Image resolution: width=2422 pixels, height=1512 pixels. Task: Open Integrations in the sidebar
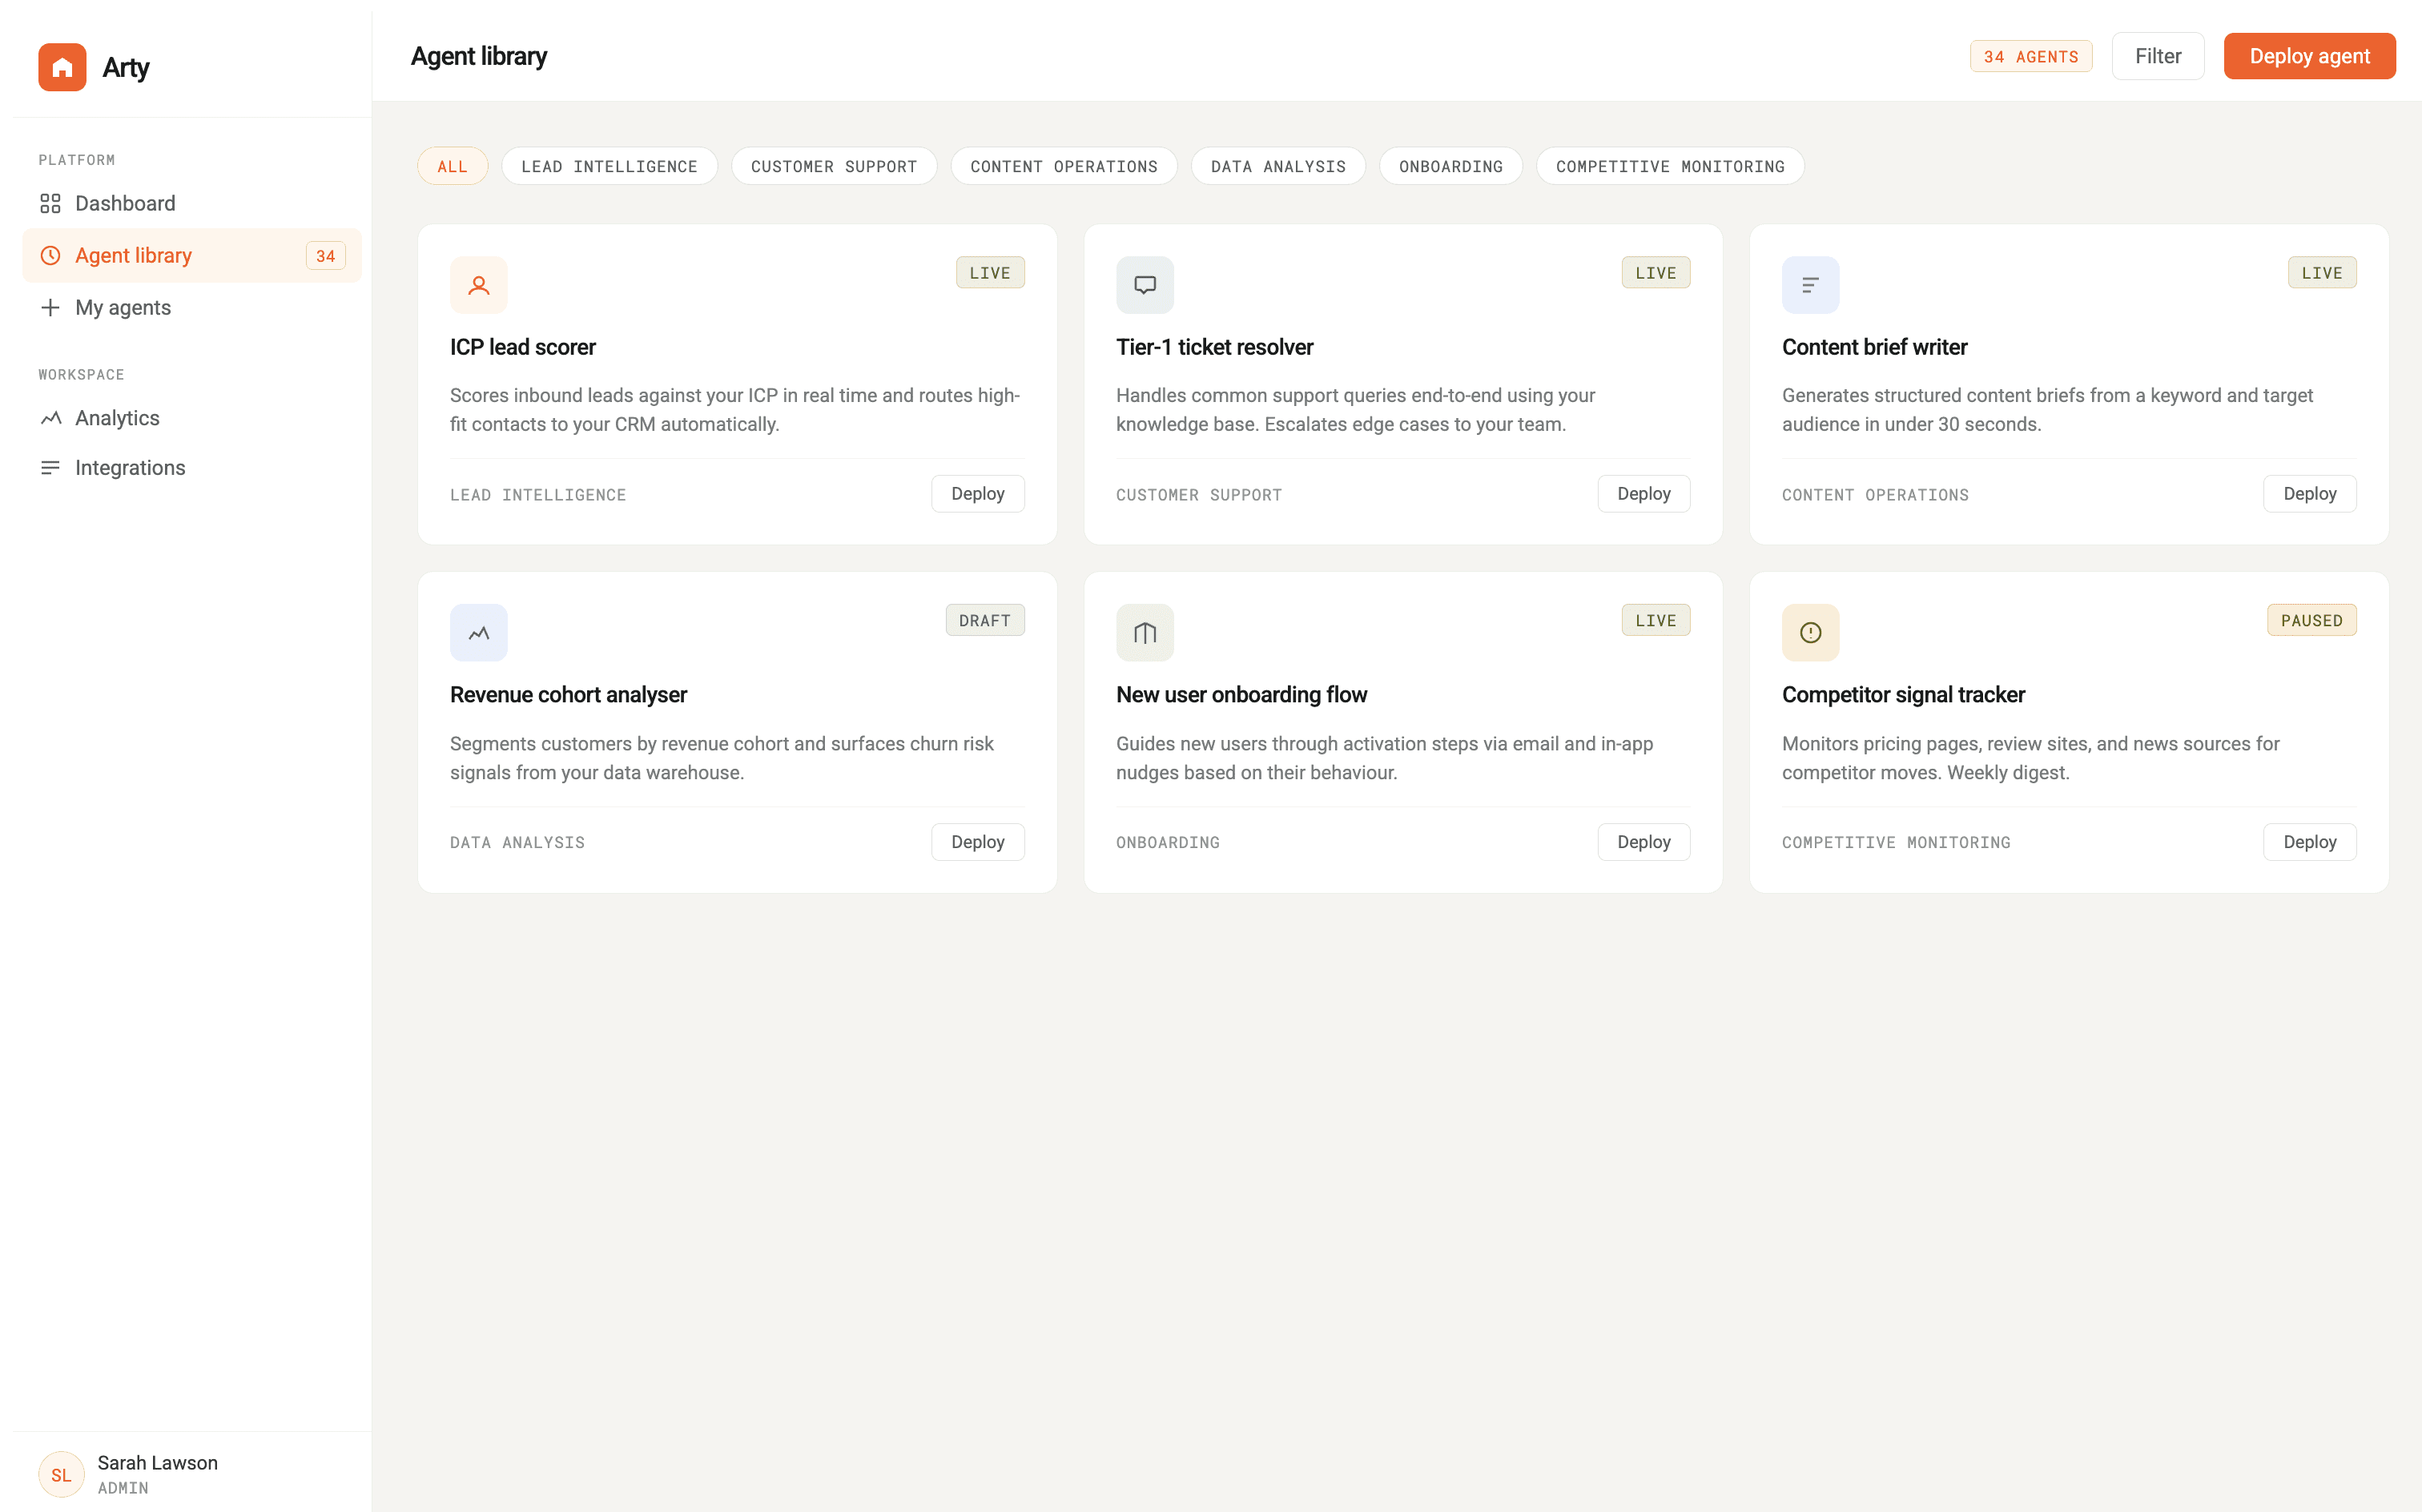(130, 467)
